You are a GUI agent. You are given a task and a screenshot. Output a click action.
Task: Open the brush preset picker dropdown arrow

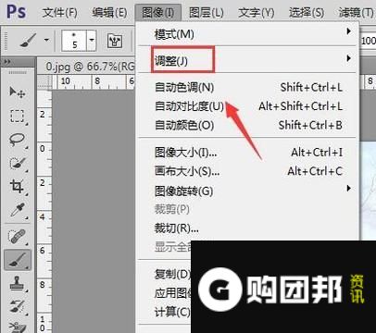92,40
